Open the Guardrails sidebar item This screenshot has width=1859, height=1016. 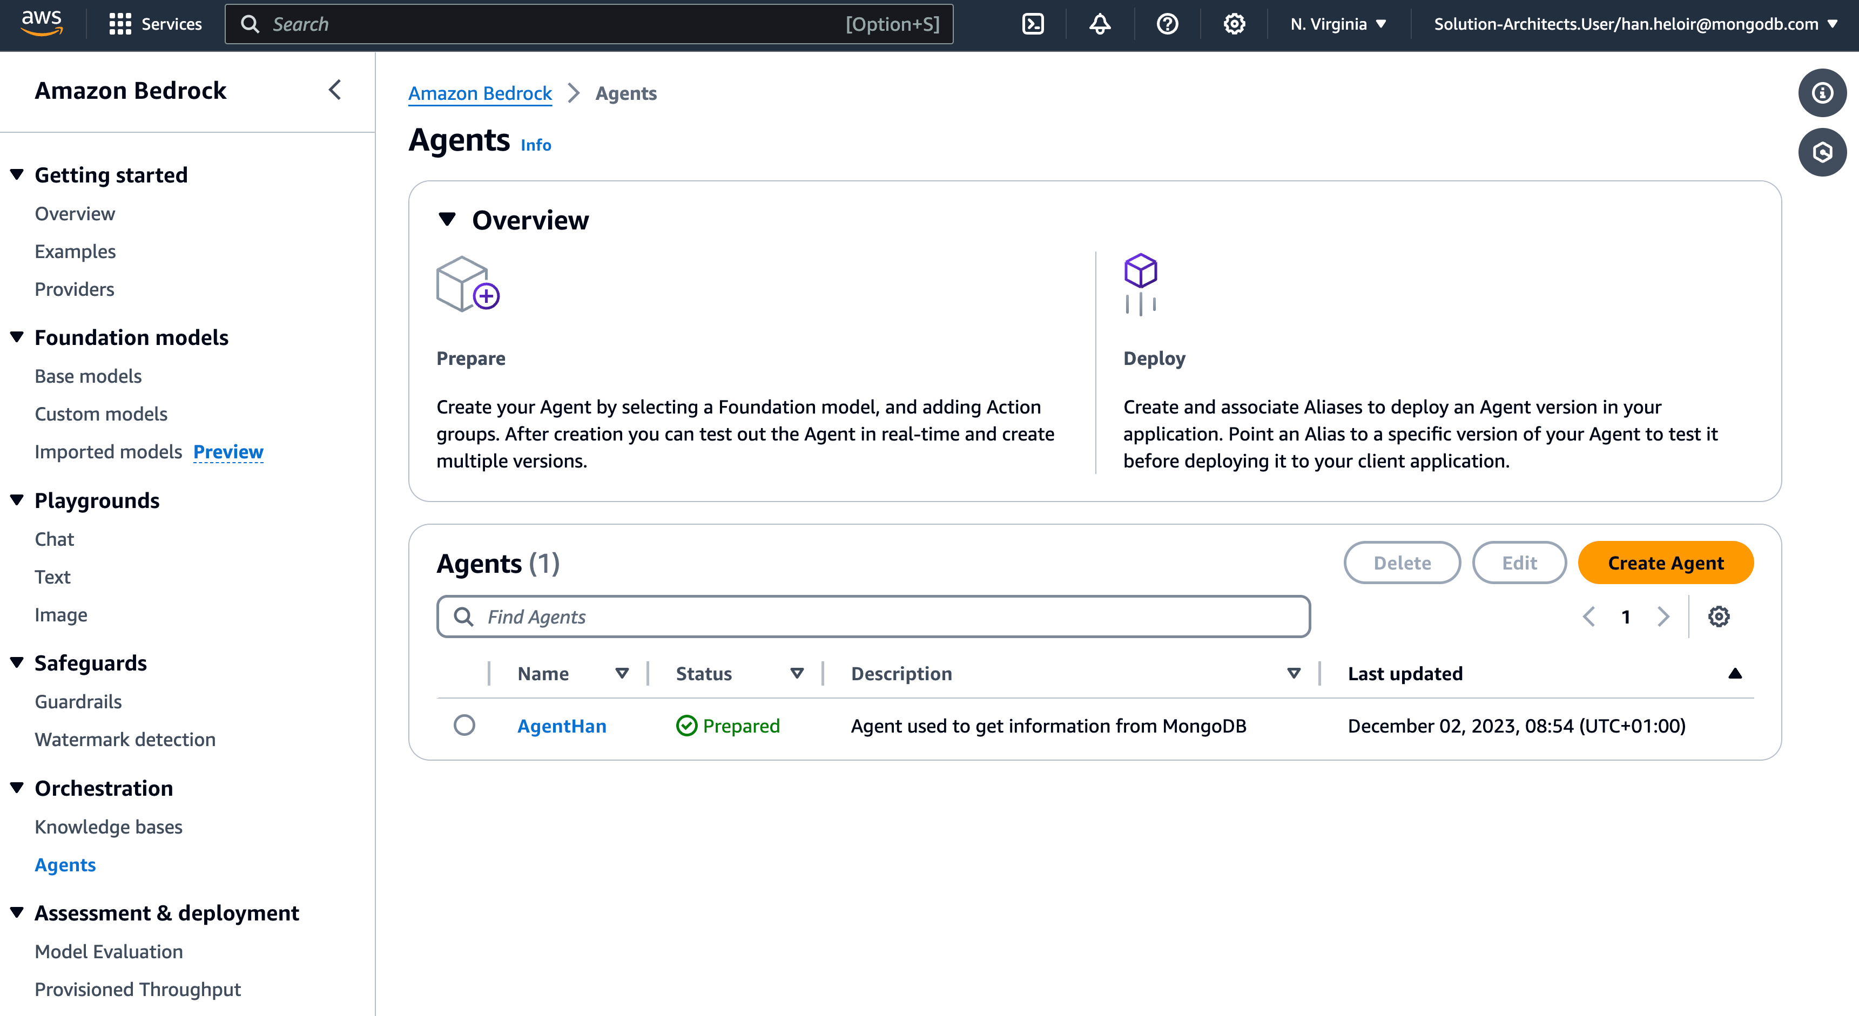click(78, 701)
